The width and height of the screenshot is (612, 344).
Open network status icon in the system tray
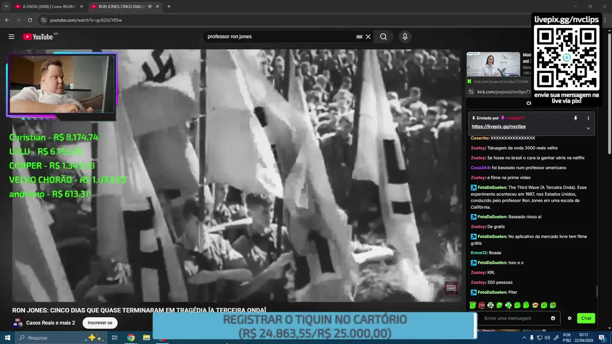pos(539,338)
